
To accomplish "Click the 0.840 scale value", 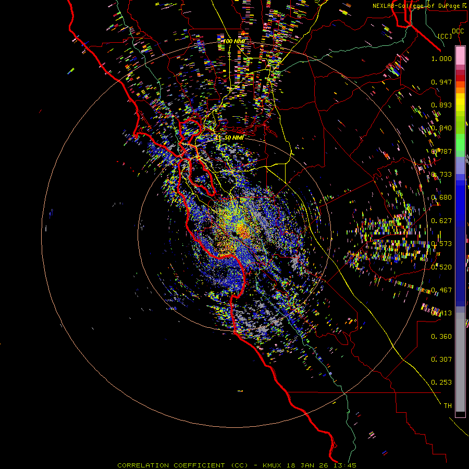I will [x=441, y=128].
